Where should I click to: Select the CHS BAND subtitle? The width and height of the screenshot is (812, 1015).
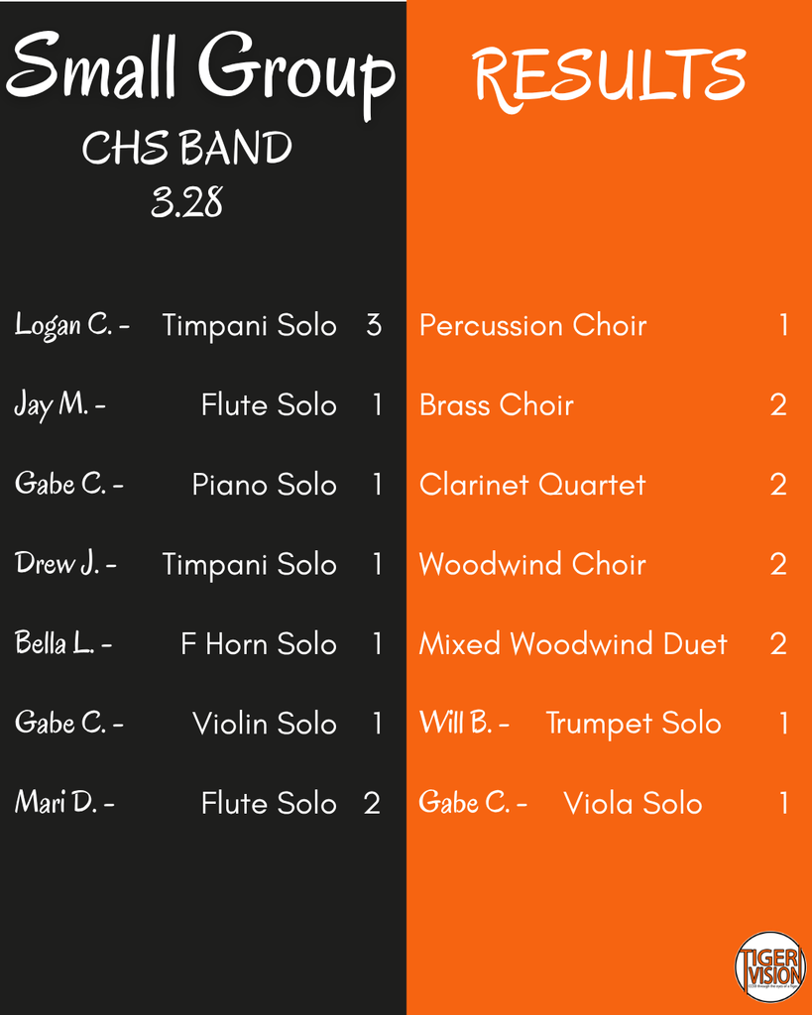pos(187,150)
